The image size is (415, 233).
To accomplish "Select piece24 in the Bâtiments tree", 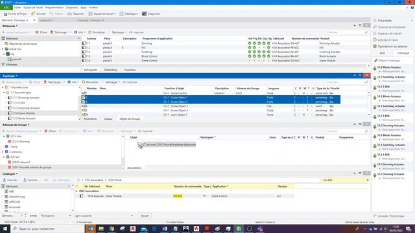I will click(x=16, y=59).
